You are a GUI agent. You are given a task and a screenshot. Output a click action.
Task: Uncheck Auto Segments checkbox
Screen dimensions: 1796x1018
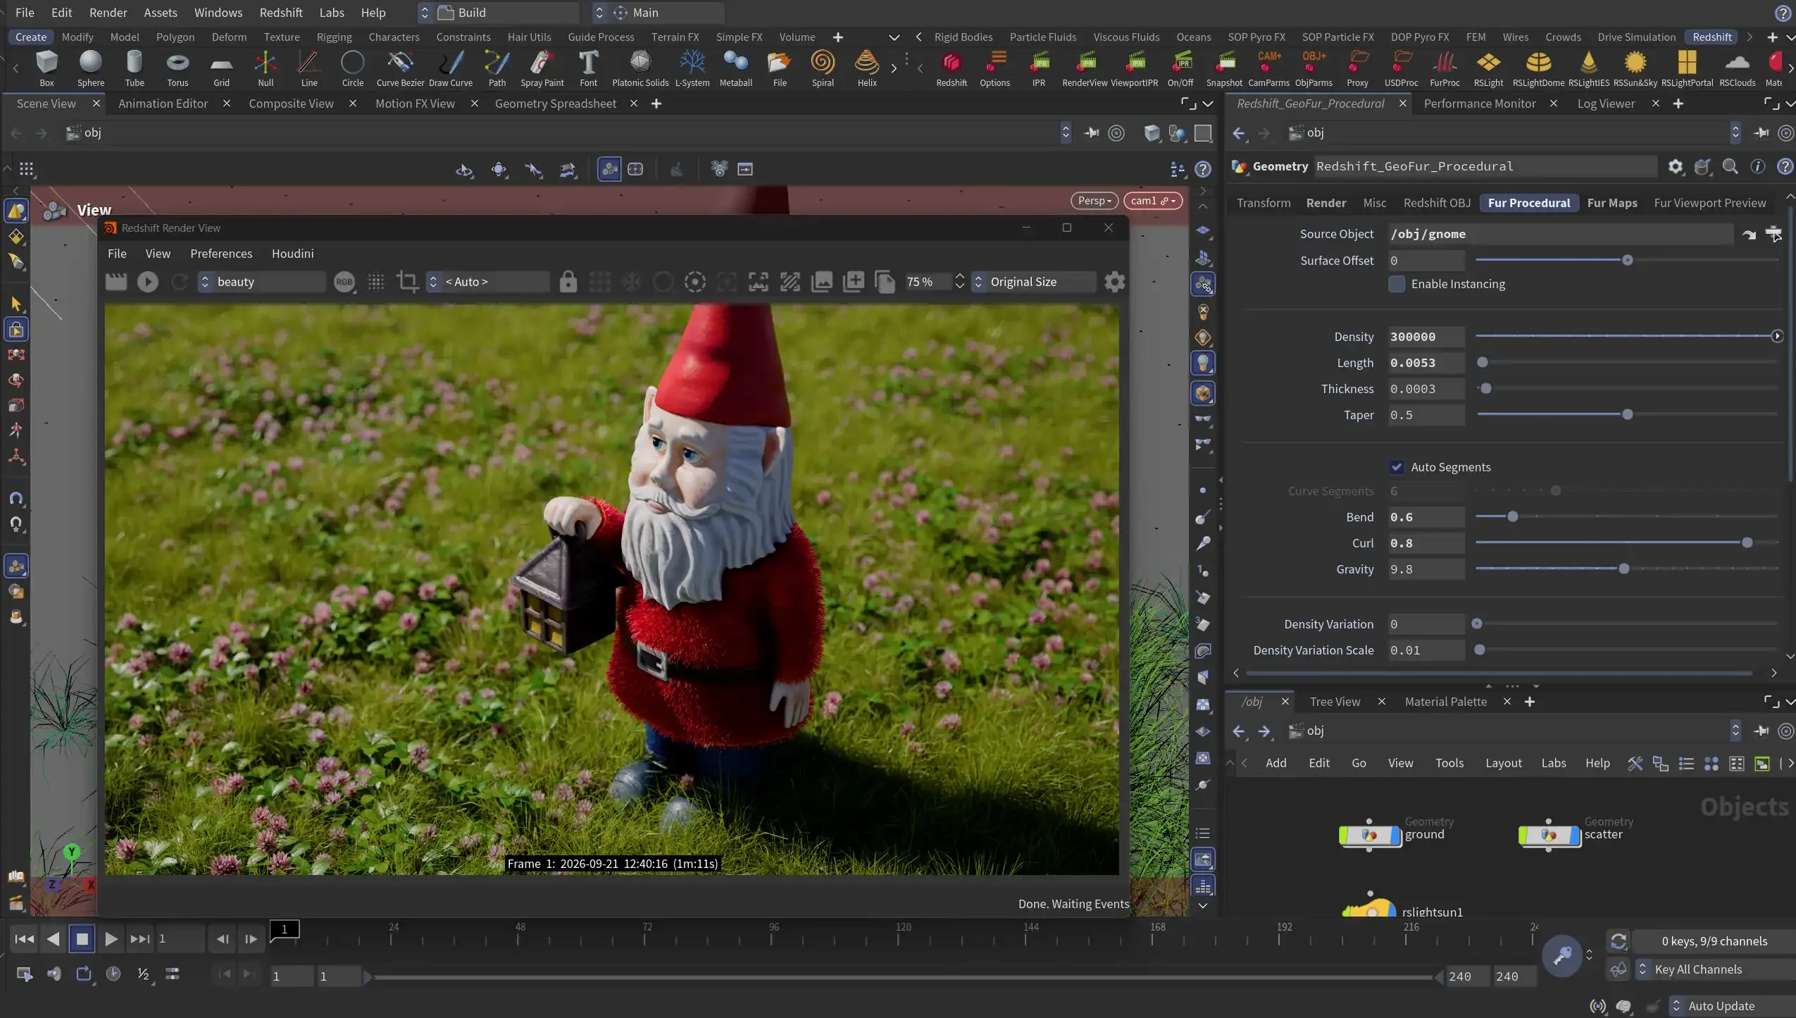[1397, 467]
